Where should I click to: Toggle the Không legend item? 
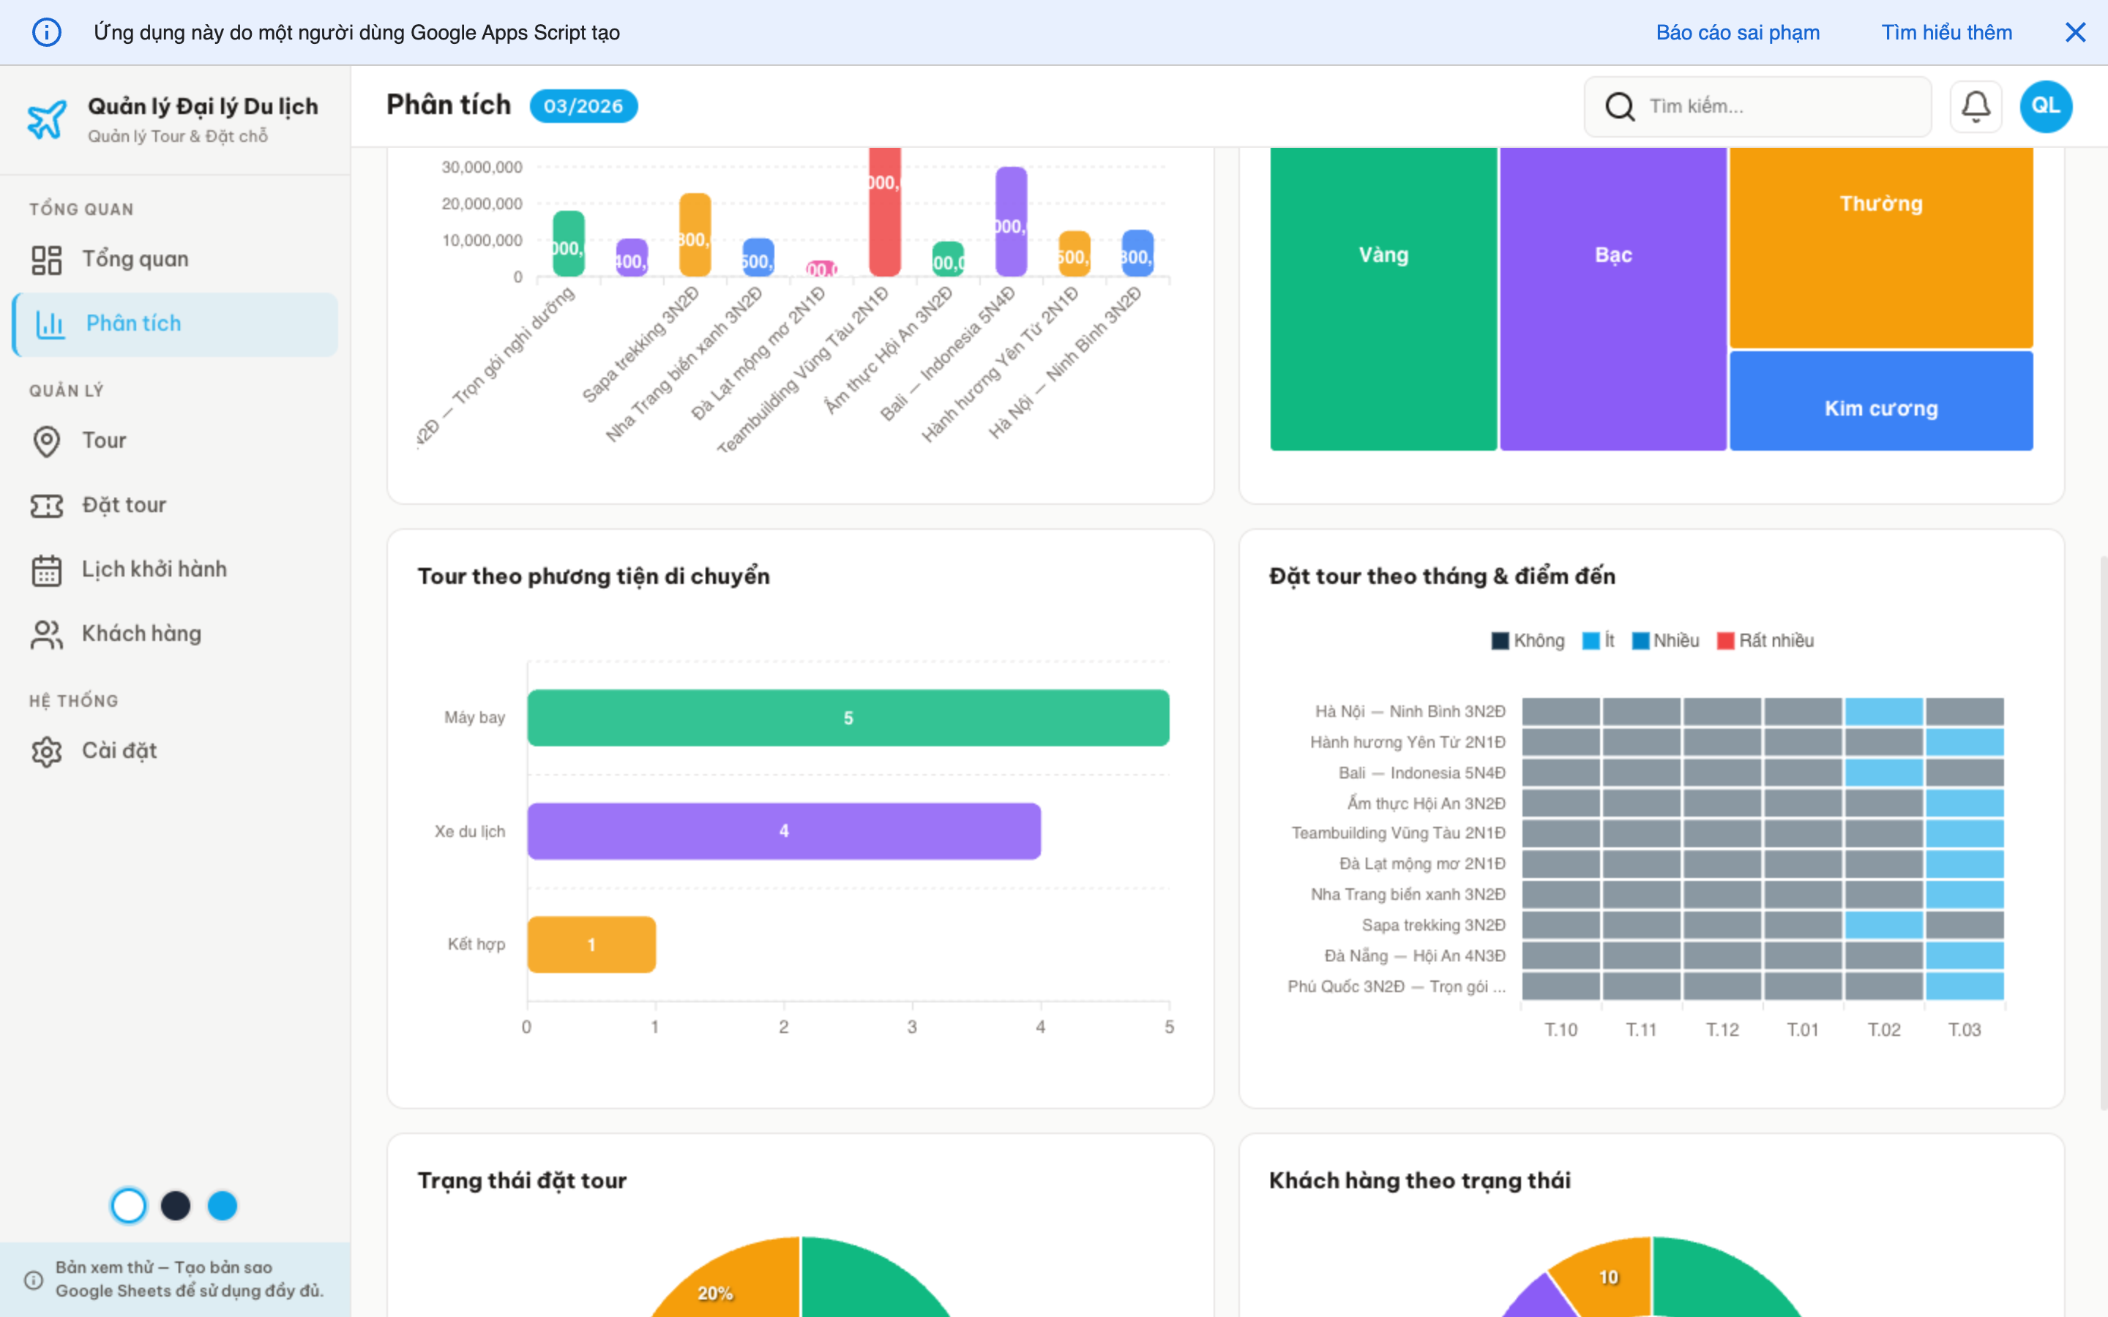[1528, 640]
